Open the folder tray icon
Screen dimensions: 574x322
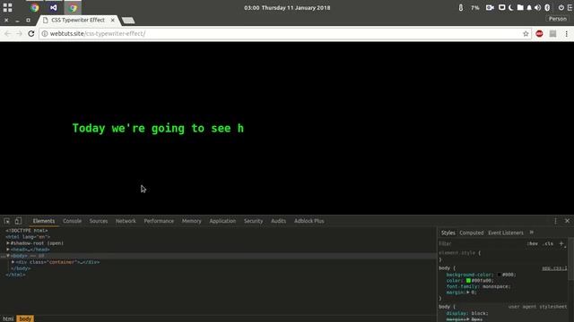coord(520,7)
